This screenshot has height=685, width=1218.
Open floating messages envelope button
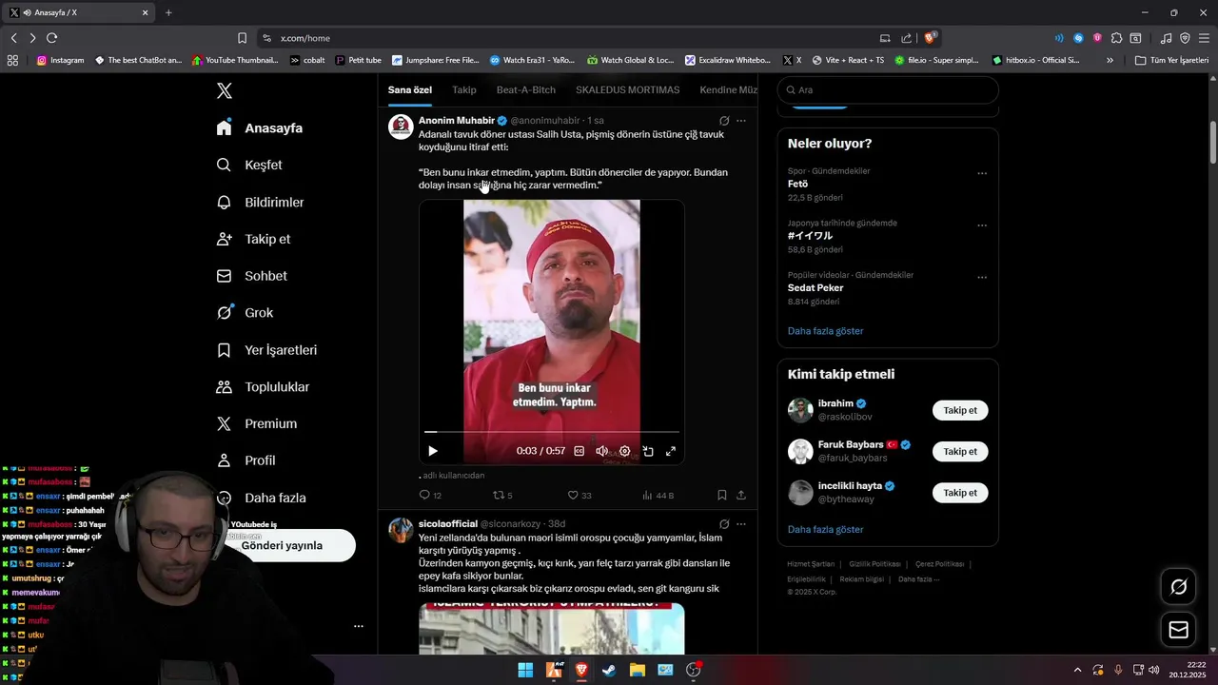pos(1178,630)
